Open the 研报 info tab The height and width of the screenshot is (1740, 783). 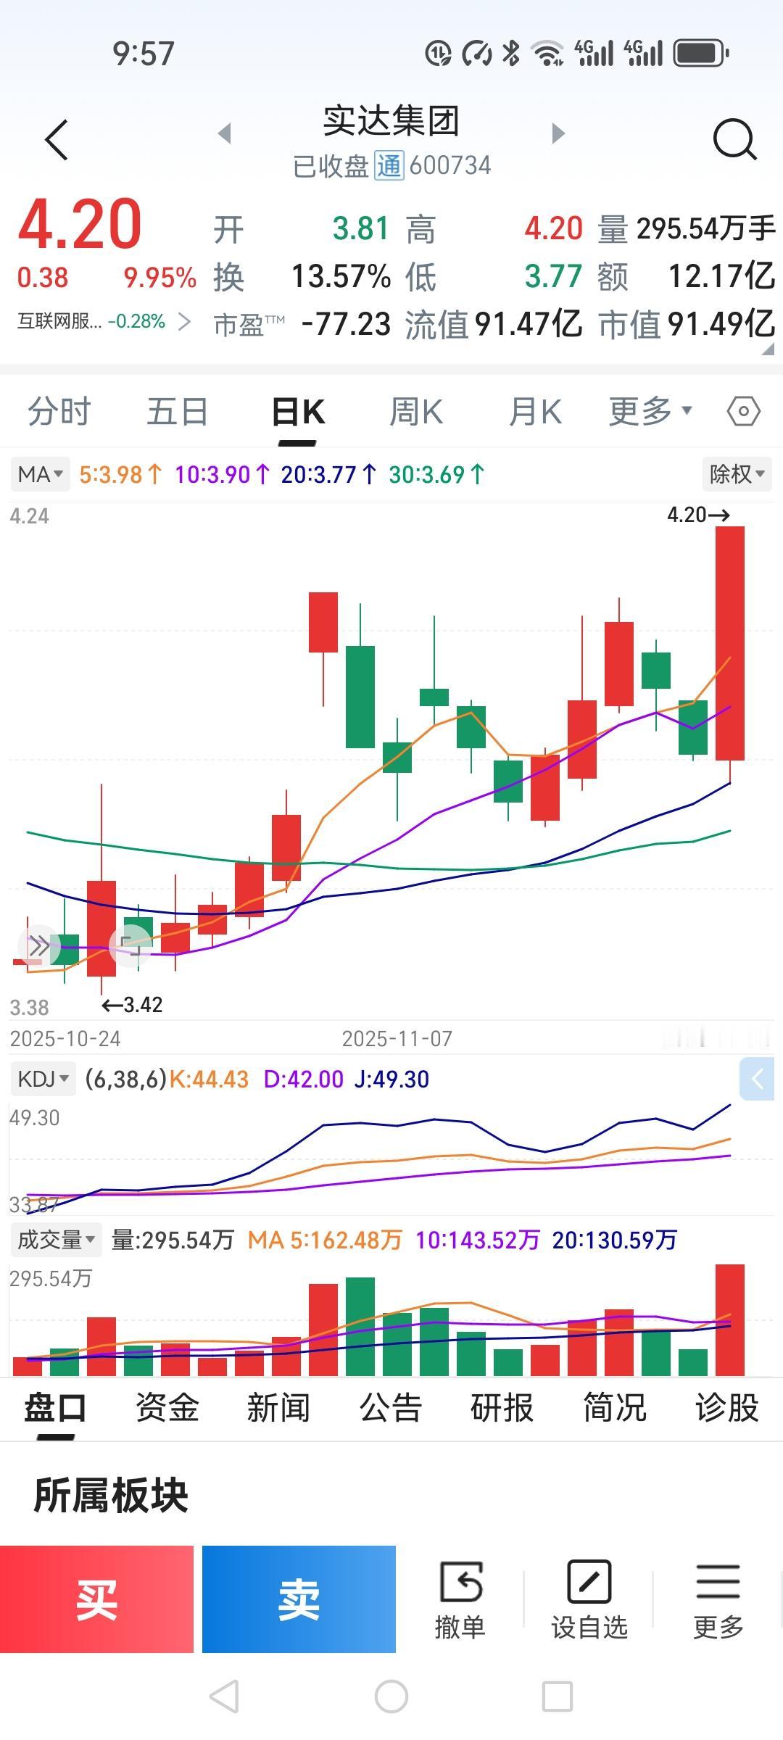502,1408
